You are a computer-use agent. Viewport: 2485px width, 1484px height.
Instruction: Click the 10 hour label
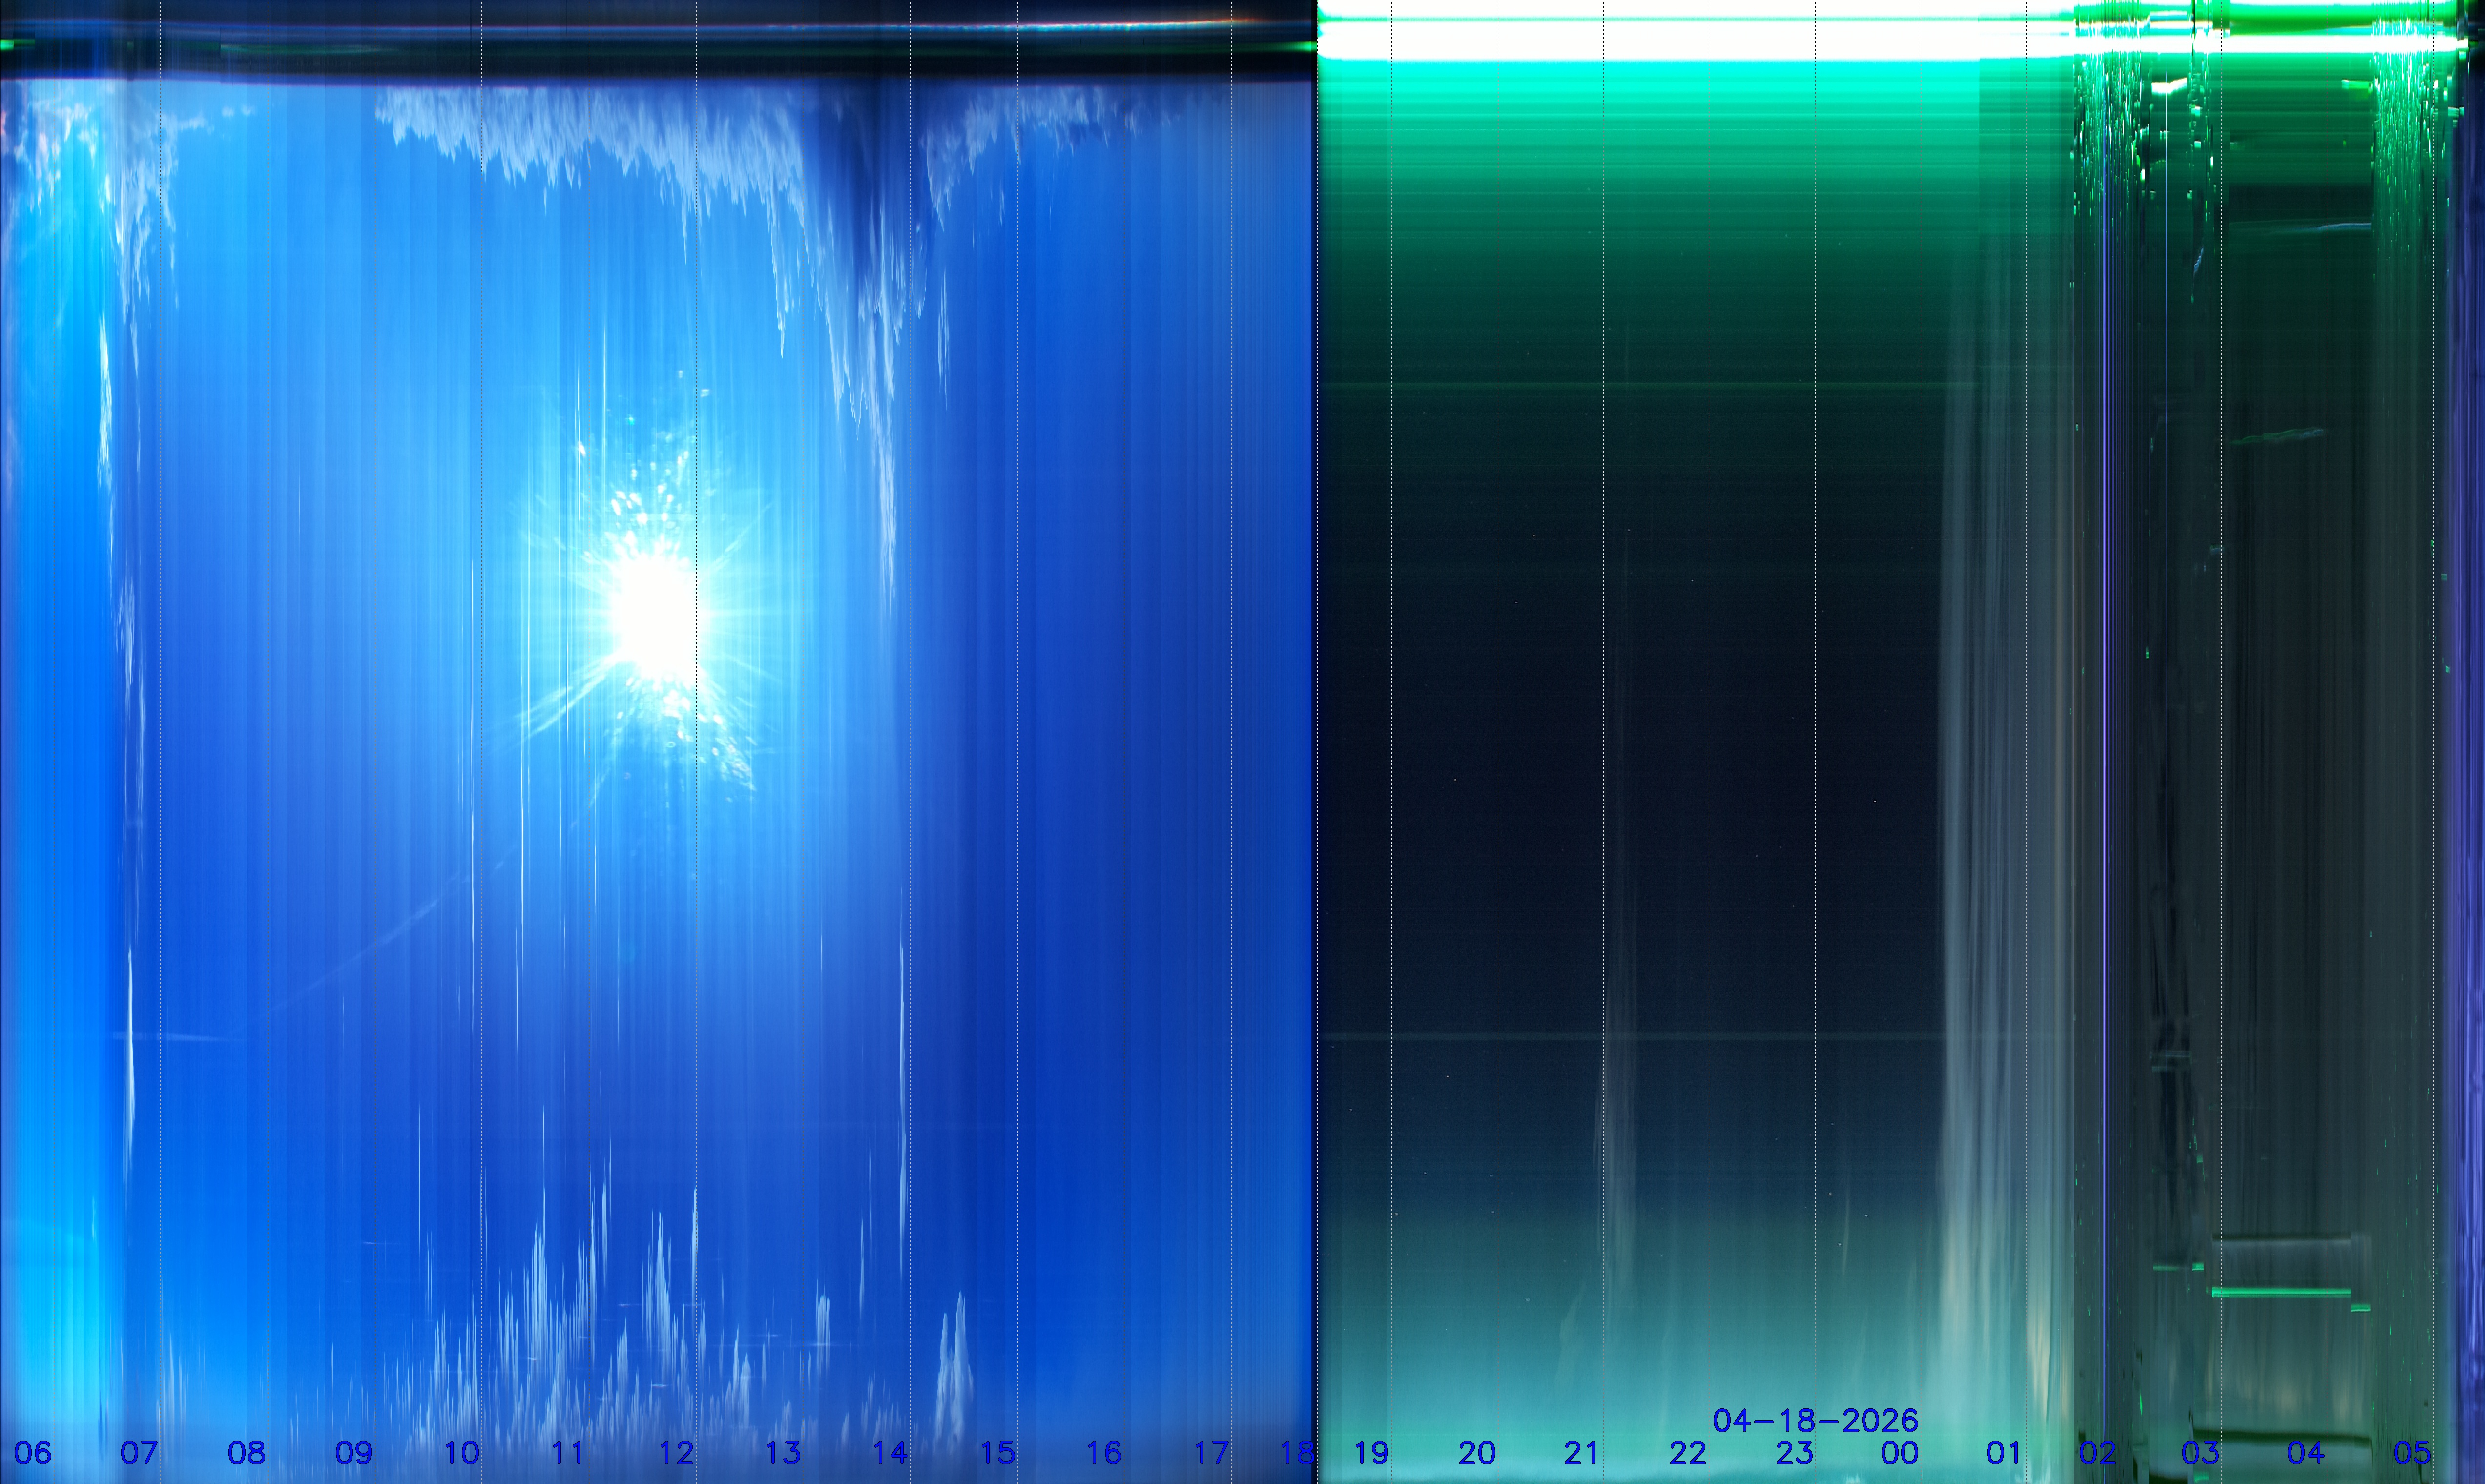(461, 1453)
